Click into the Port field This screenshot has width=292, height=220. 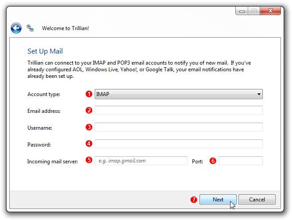tap(241, 161)
